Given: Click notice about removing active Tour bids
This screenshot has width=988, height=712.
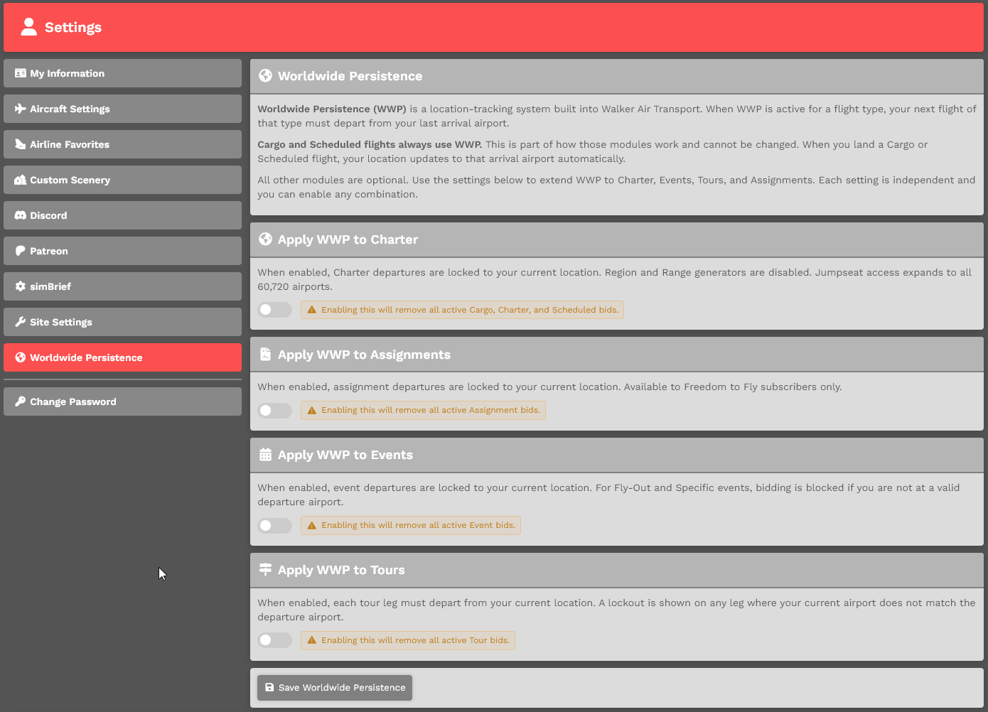Looking at the screenshot, I should click(408, 640).
